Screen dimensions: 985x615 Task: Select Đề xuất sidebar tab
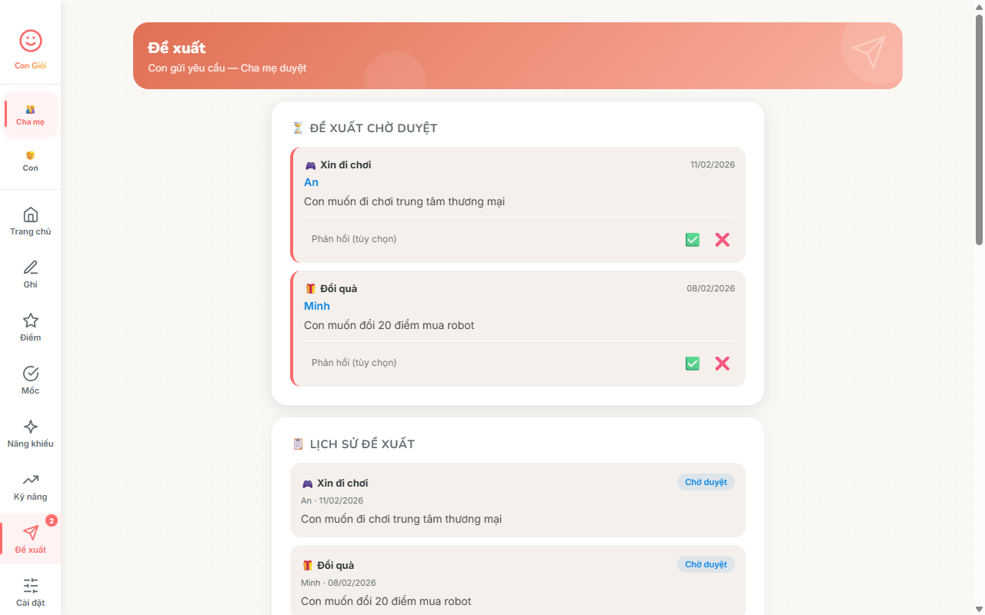(31, 539)
